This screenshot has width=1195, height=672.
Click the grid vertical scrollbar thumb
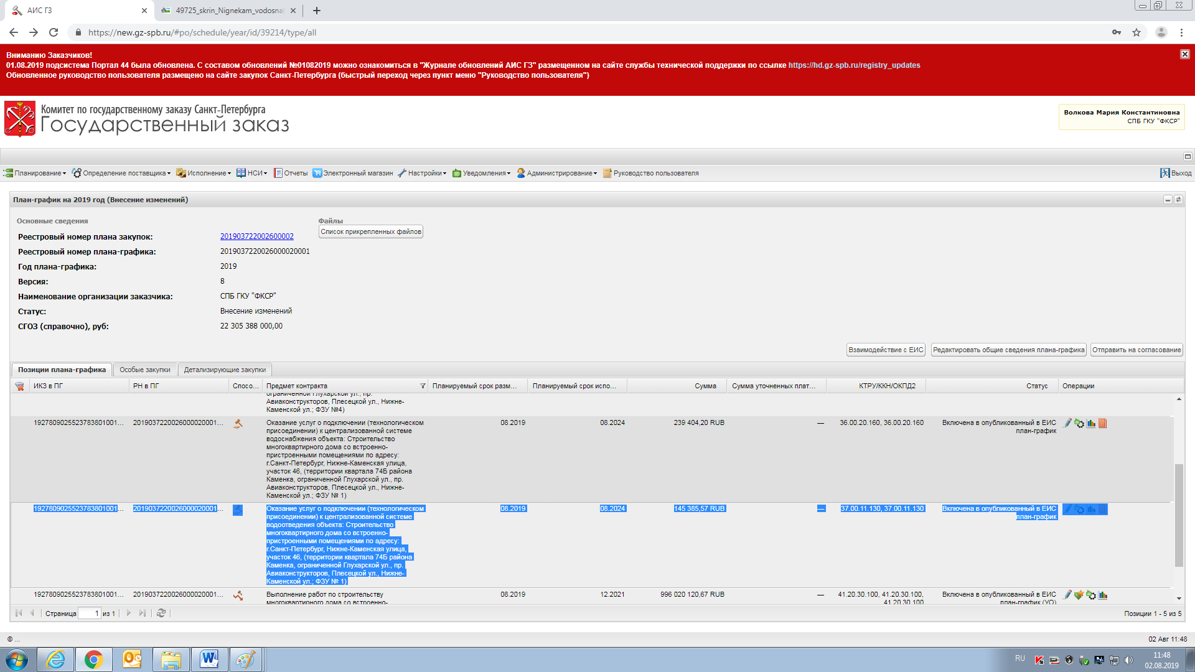point(1179,515)
